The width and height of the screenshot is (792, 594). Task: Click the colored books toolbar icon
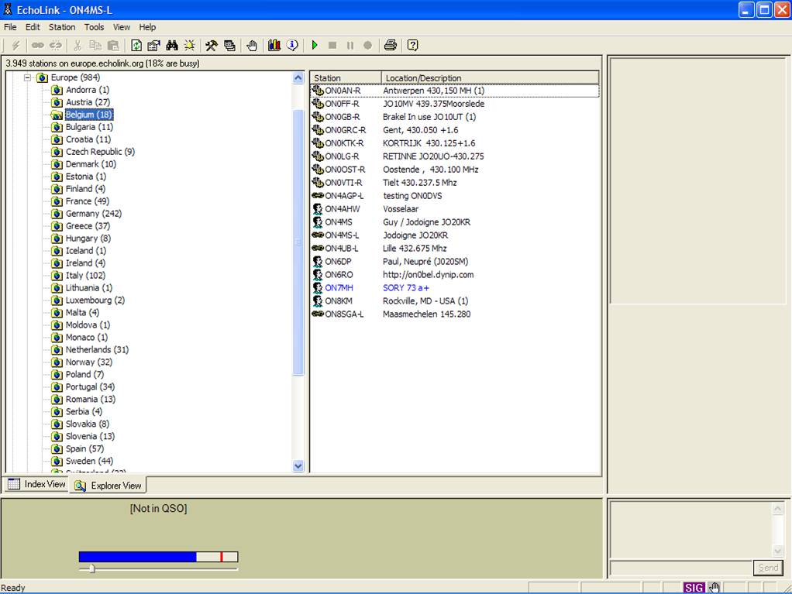click(274, 46)
